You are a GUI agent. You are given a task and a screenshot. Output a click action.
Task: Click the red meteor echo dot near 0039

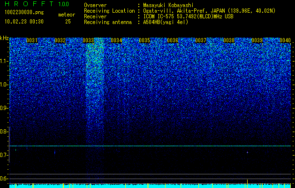click(248, 152)
